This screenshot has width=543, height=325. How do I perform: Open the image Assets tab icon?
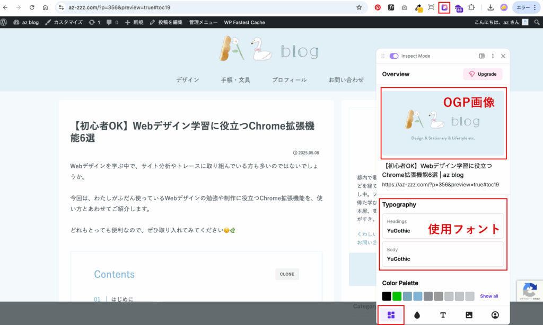(x=469, y=315)
